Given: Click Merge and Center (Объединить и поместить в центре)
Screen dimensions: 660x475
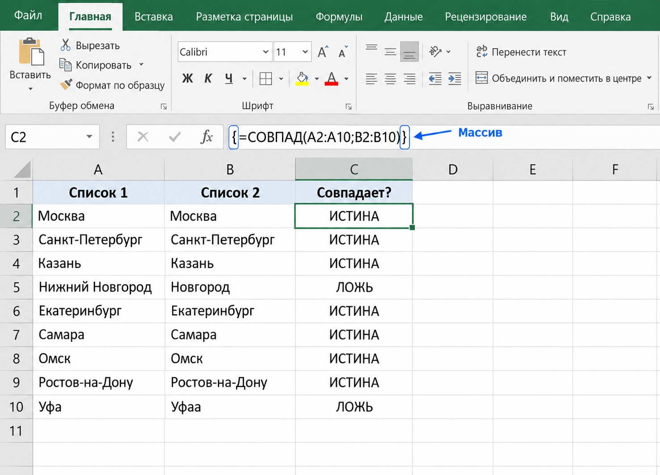Looking at the screenshot, I should pos(559,78).
